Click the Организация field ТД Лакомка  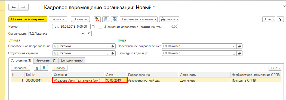click(54, 34)
